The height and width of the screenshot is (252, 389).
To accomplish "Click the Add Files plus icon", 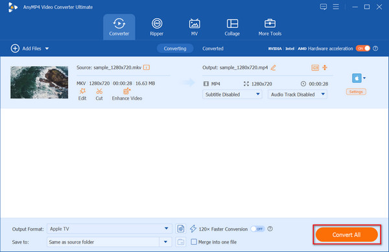I will (15, 49).
